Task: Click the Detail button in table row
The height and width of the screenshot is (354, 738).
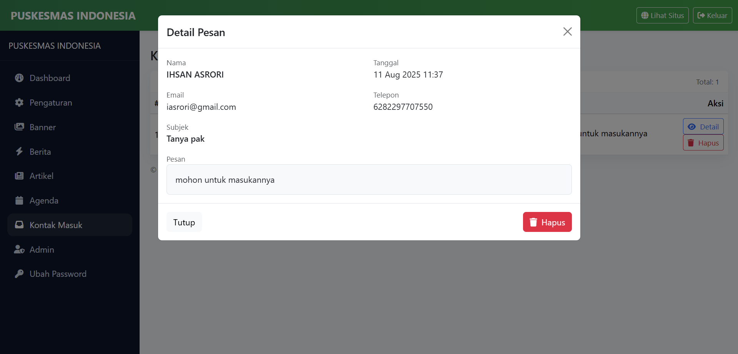Action: 703,127
